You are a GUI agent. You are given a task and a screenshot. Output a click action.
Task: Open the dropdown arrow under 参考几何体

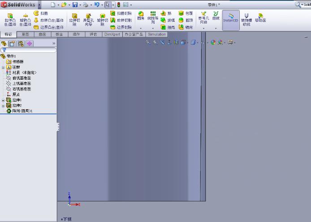[204, 29]
